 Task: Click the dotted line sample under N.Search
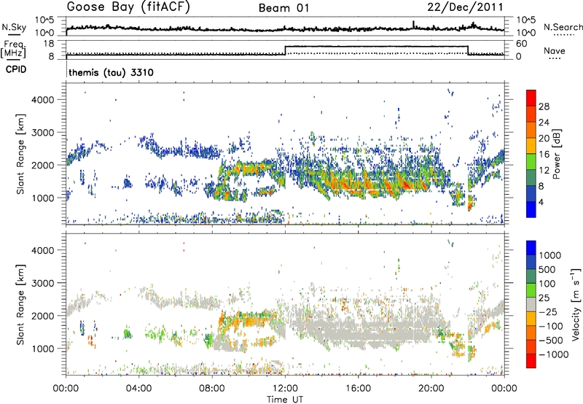coord(564,35)
